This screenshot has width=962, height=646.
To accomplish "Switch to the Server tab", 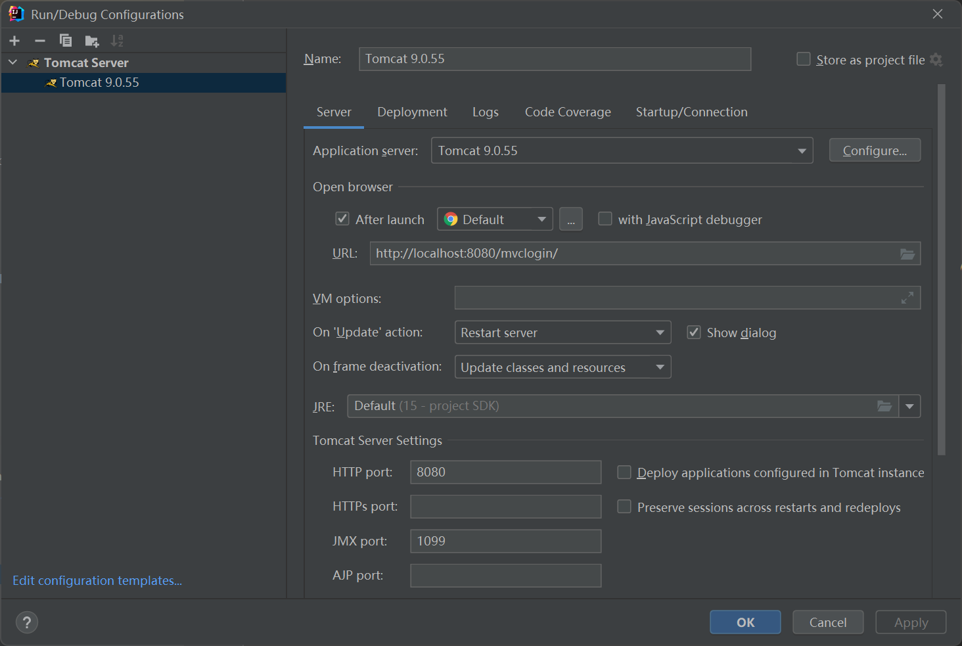I will [x=334, y=112].
